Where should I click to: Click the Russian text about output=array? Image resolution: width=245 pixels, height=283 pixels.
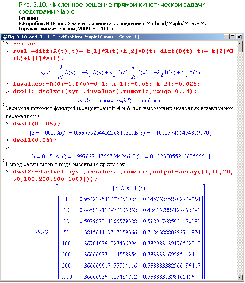[66, 165]
